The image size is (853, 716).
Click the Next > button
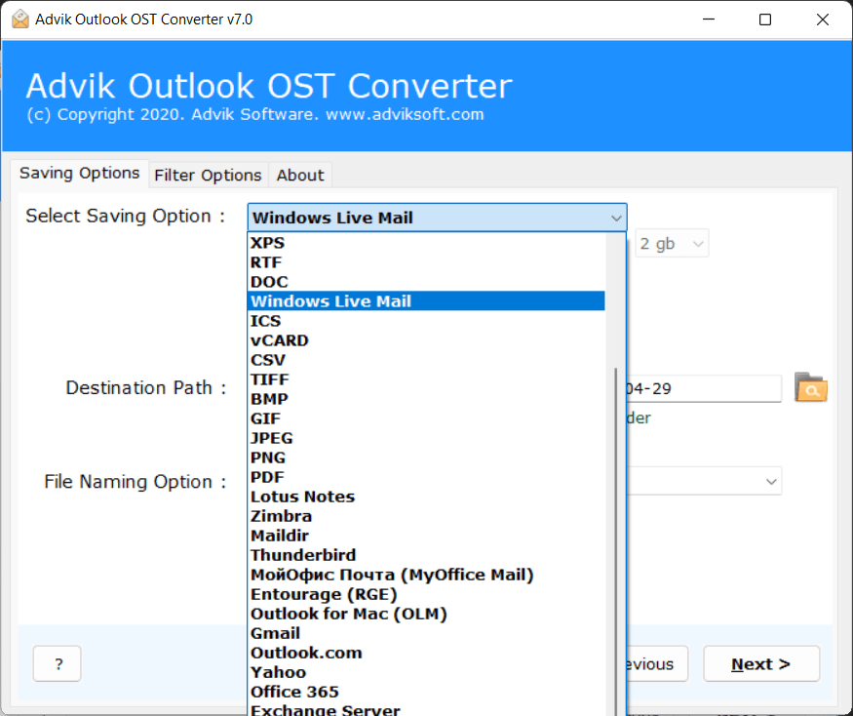click(761, 663)
